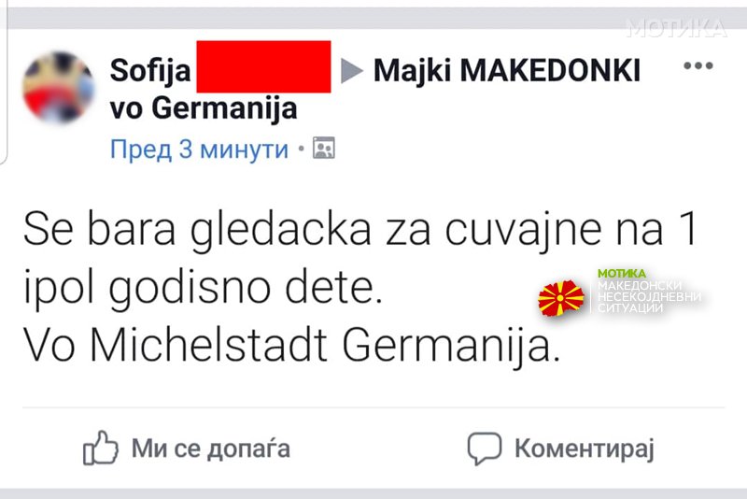This screenshot has height=499, width=747.
Task: Open the three-dot post options menu
Action: click(698, 65)
